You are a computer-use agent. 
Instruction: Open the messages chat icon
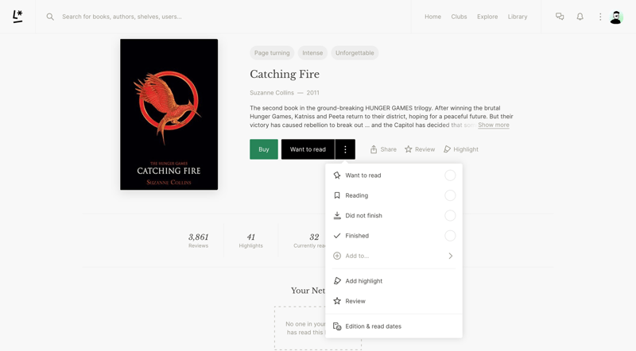[x=560, y=17]
